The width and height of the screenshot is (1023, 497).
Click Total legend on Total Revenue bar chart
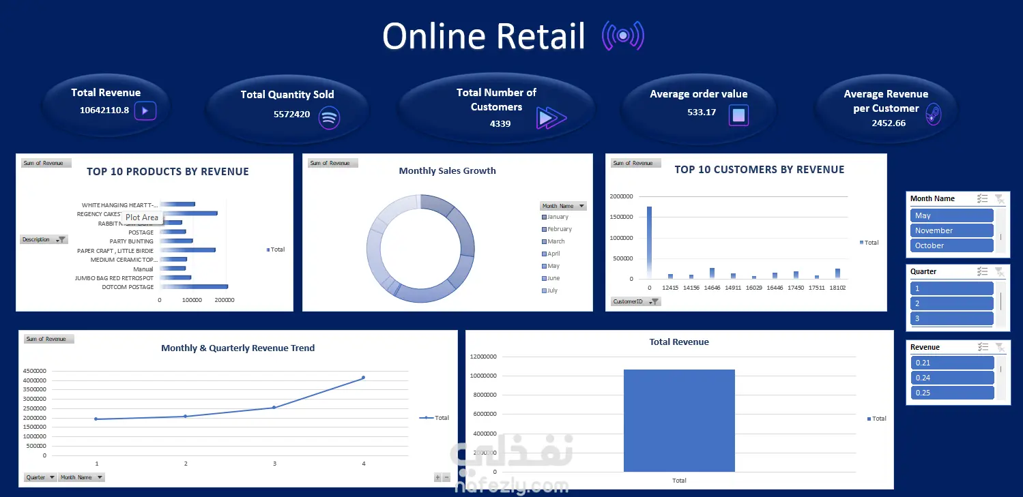click(x=877, y=419)
